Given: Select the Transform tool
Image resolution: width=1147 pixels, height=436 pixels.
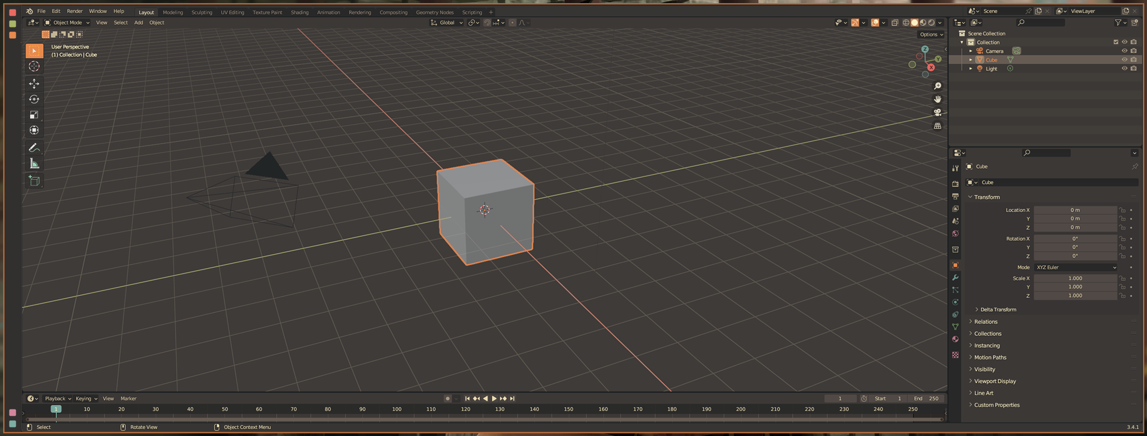Looking at the screenshot, I should tap(34, 130).
